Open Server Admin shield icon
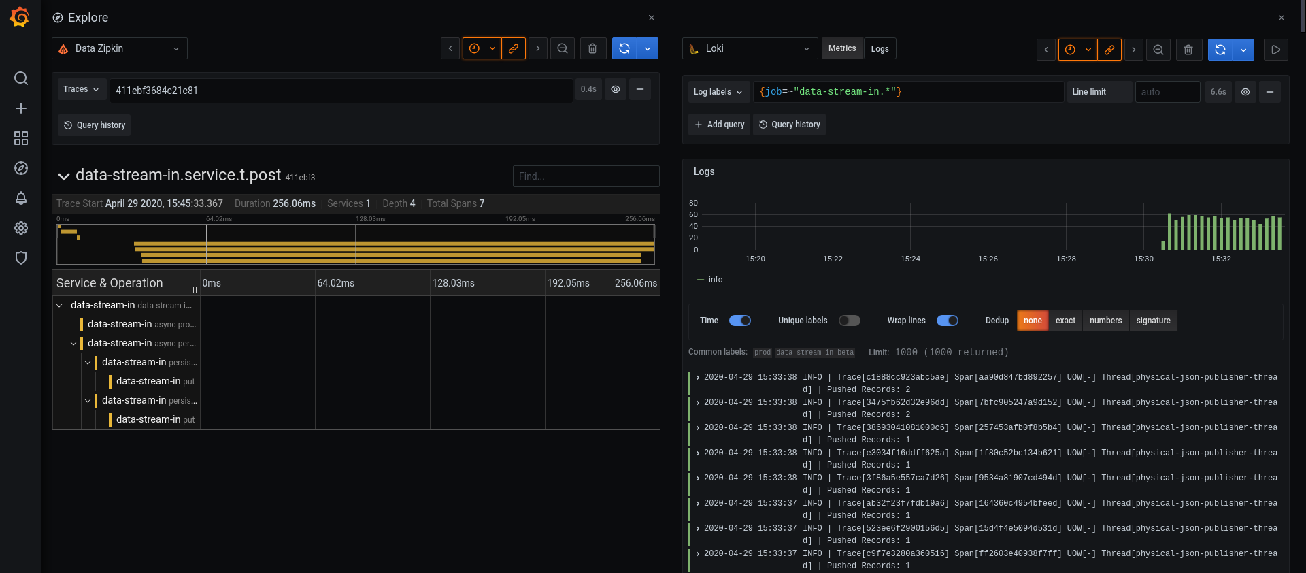The height and width of the screenshot is (573, 1306). pos(21,258)
